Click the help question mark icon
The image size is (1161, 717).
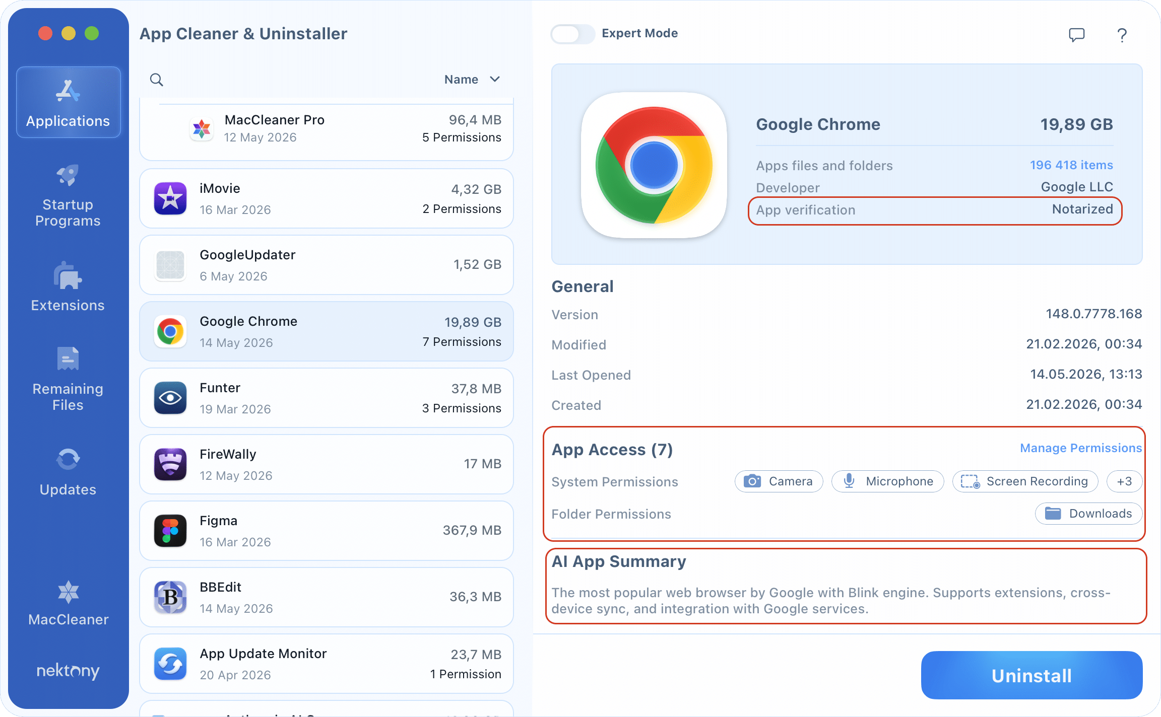pyautogui.click(x=1122, y=35)
